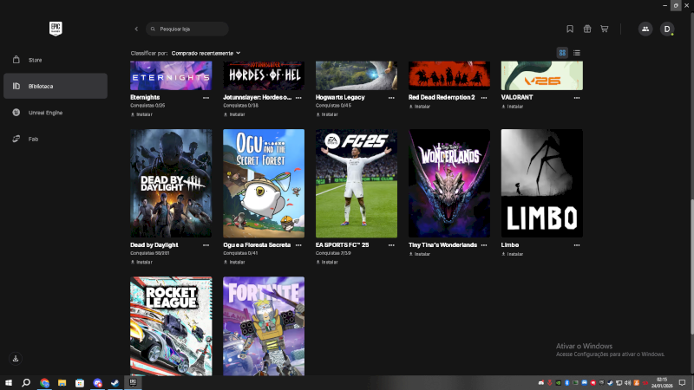Switch library to list view
The width and height of the screenshot is (694, 390).
(577, 53)
